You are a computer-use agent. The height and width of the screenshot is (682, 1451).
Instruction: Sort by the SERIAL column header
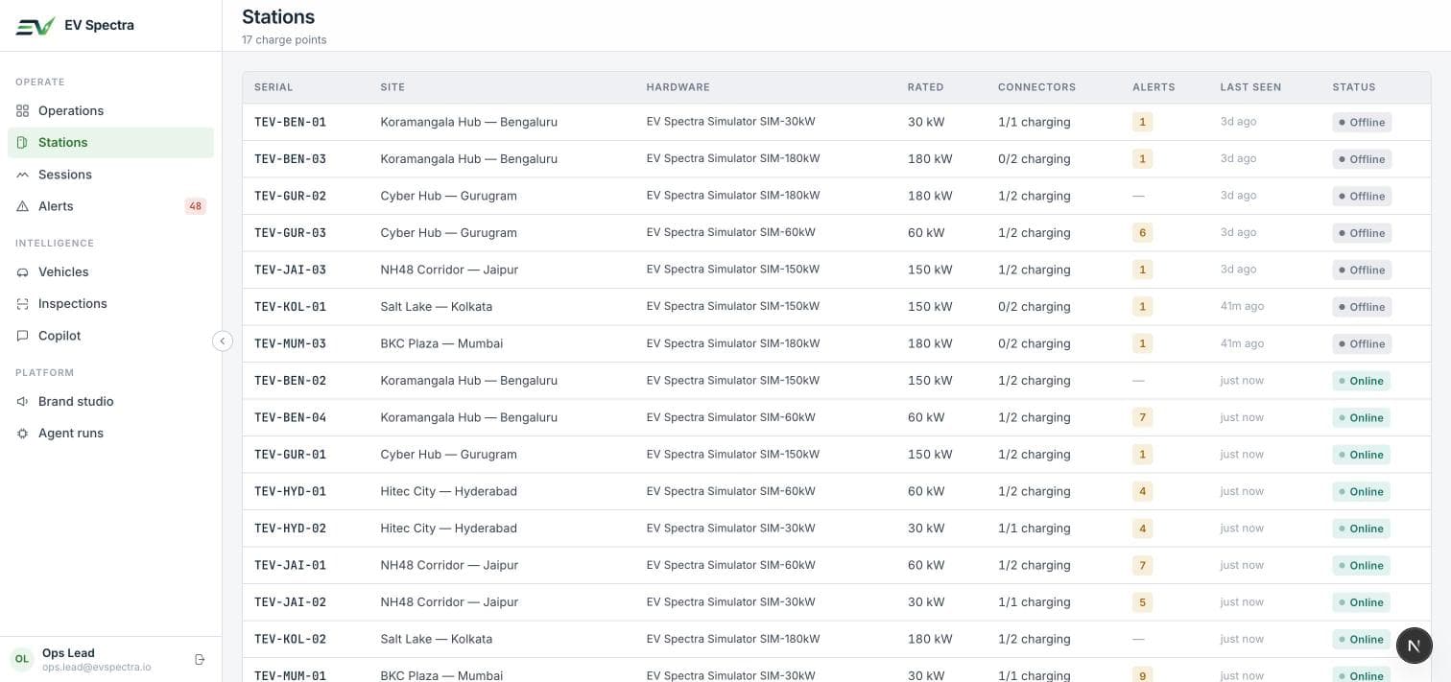pos(274,87)
